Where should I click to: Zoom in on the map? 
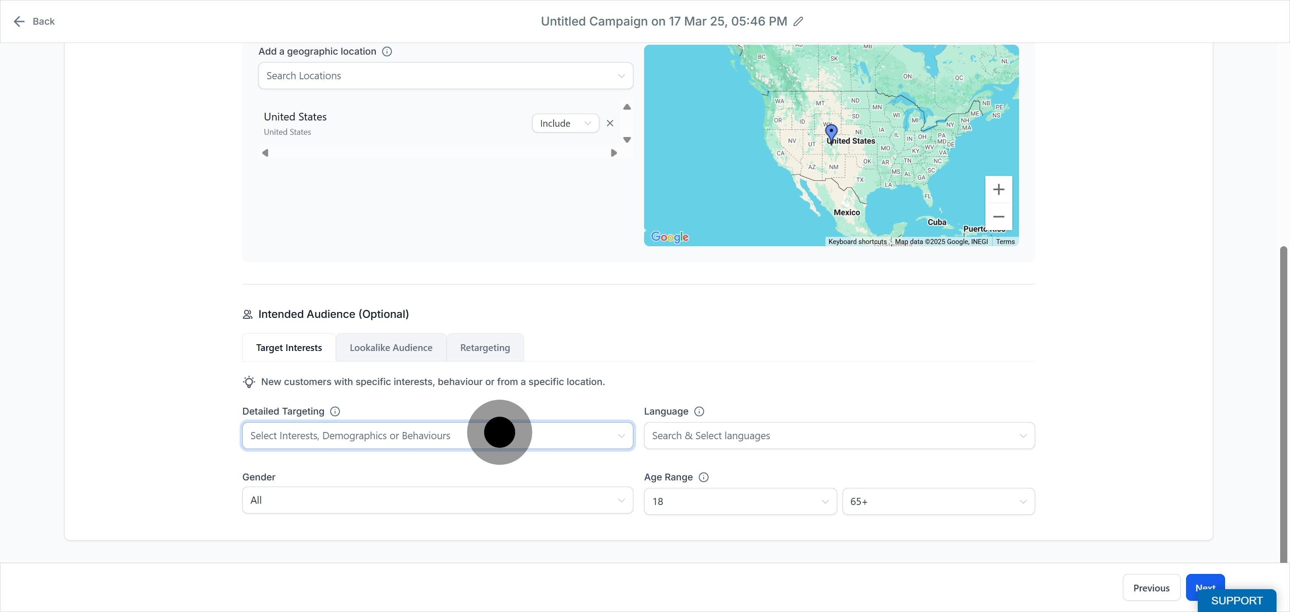tap(998, 190)
